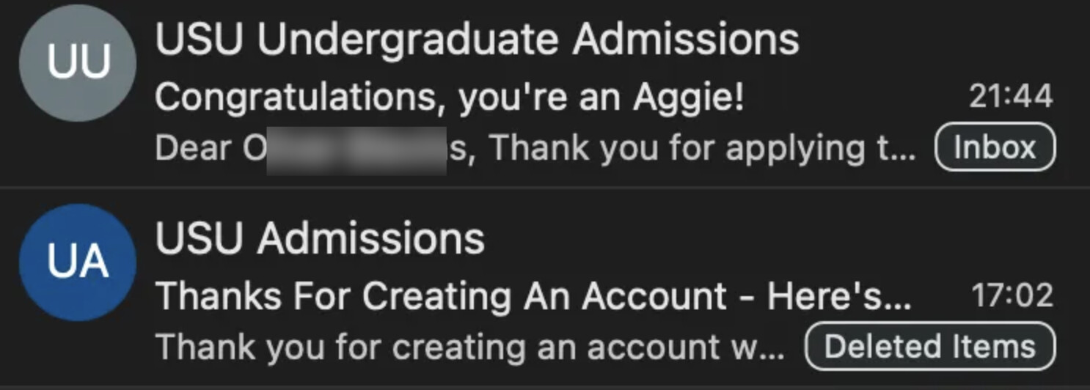Click the blue UA sender avatar
Screen dimensions: 1090x390
pos(78,263)
